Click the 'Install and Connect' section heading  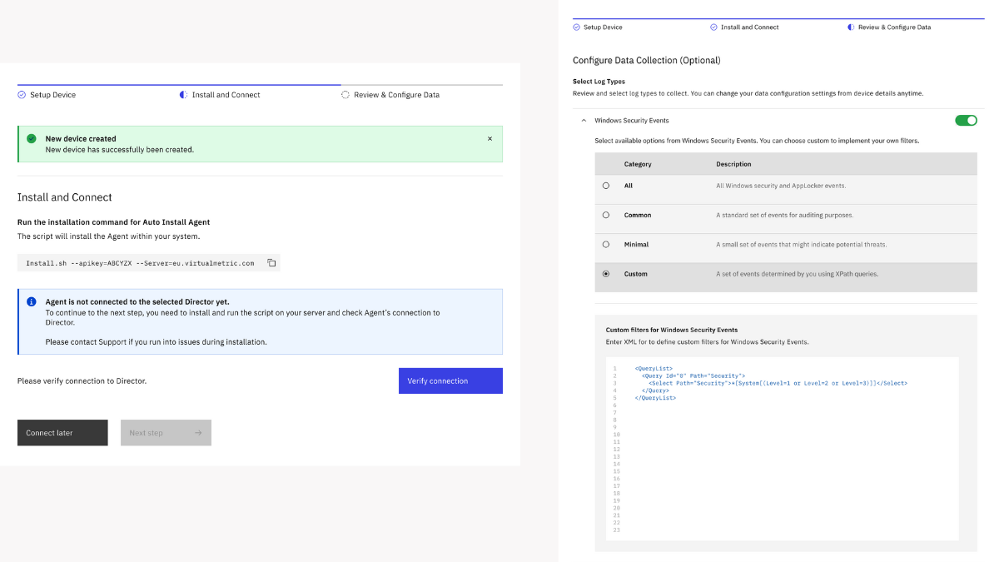64,197
